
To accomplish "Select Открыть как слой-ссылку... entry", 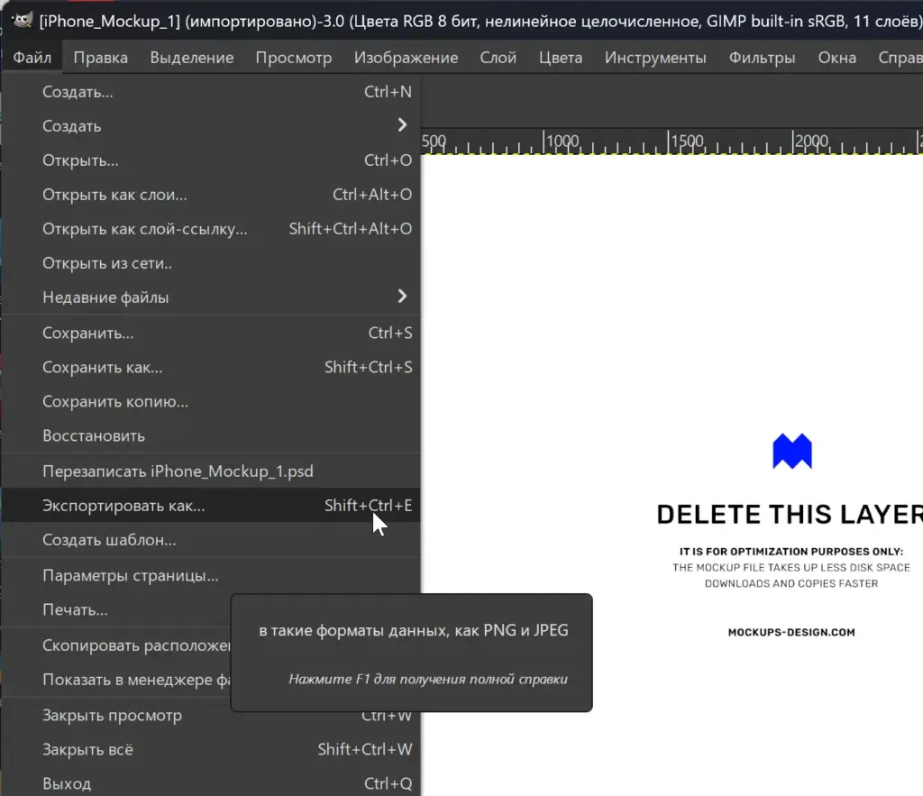I will tap(211, 228).
